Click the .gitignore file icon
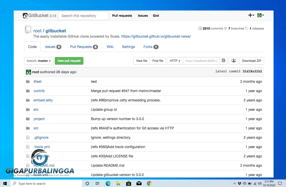 point(28,137)
